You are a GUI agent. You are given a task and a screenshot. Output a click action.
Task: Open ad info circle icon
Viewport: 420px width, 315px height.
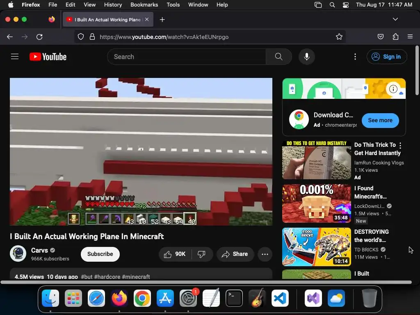coord(393,89)
